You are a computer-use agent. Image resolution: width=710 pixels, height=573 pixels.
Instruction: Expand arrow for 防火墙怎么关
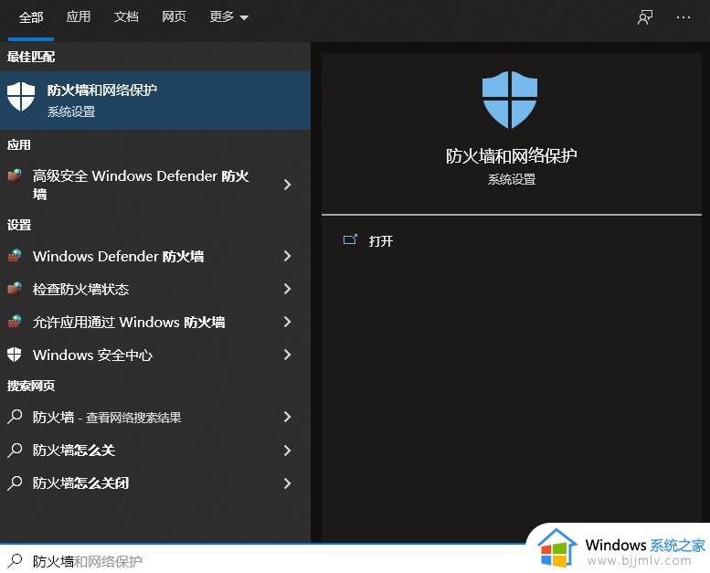287,451
